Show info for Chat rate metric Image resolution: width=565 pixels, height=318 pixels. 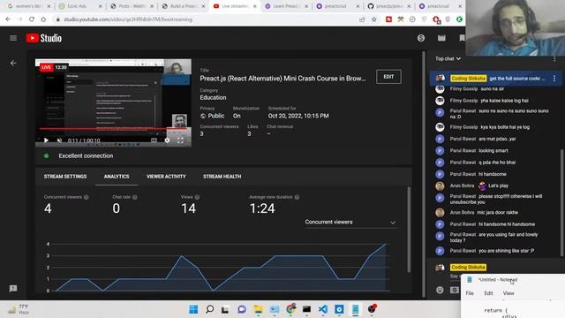(135, 197)
